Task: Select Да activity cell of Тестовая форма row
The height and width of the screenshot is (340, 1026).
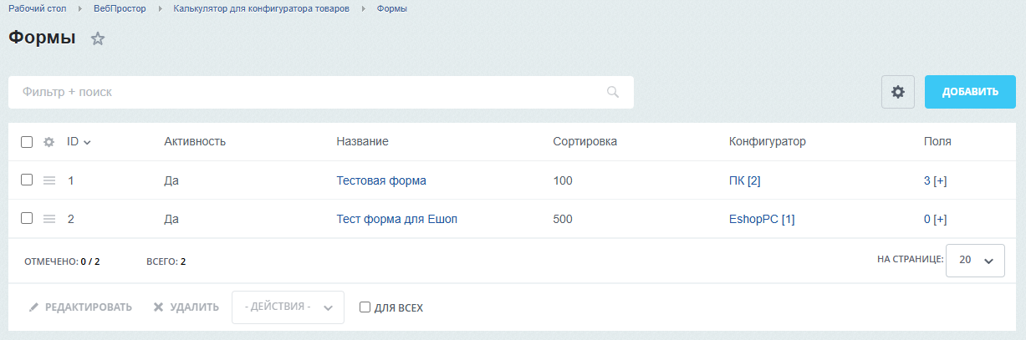Action: 172,180
